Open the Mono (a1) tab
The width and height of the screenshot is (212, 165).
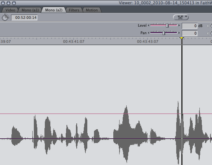coord(30,10)
